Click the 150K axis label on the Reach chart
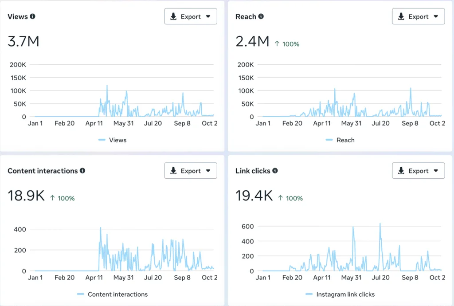The image size is (454, 306). [246, 78]
